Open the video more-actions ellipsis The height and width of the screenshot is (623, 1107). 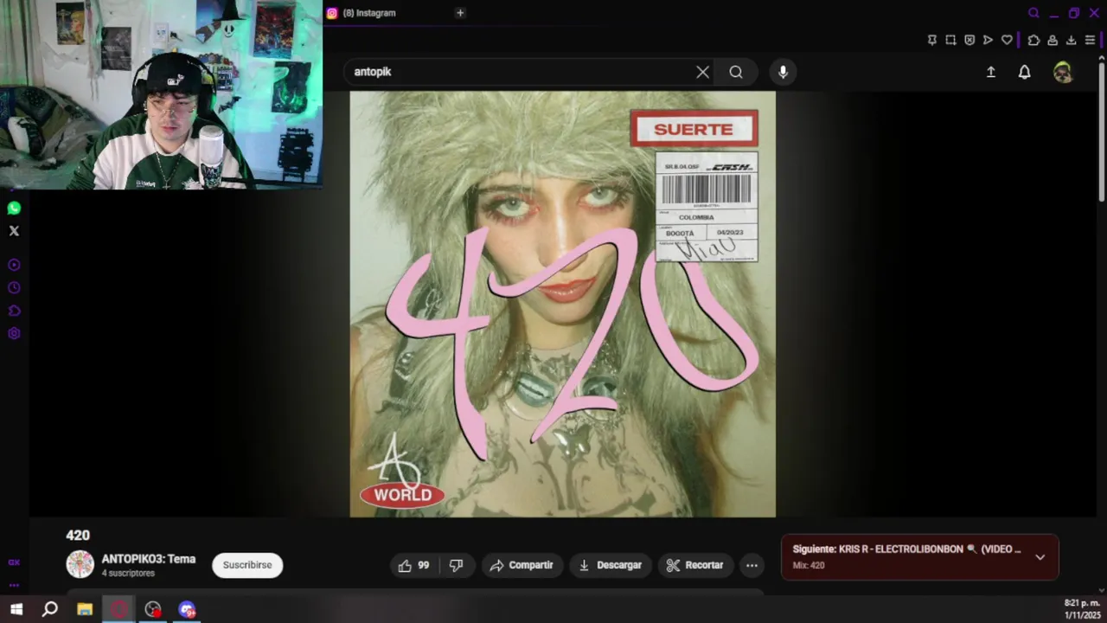click(x=752, y=565)
